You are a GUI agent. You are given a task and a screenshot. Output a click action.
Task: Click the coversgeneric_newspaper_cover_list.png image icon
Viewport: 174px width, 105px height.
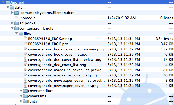[x=25, y=86]
